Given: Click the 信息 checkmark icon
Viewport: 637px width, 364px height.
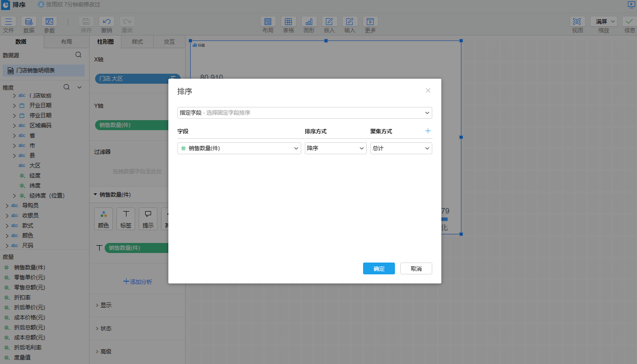Looking at the screenshot, I should 630,22.
